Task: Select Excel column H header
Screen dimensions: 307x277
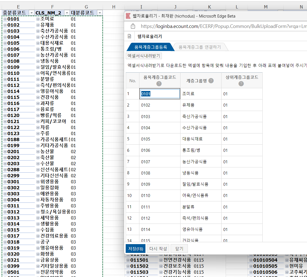Action: (114, 7)
